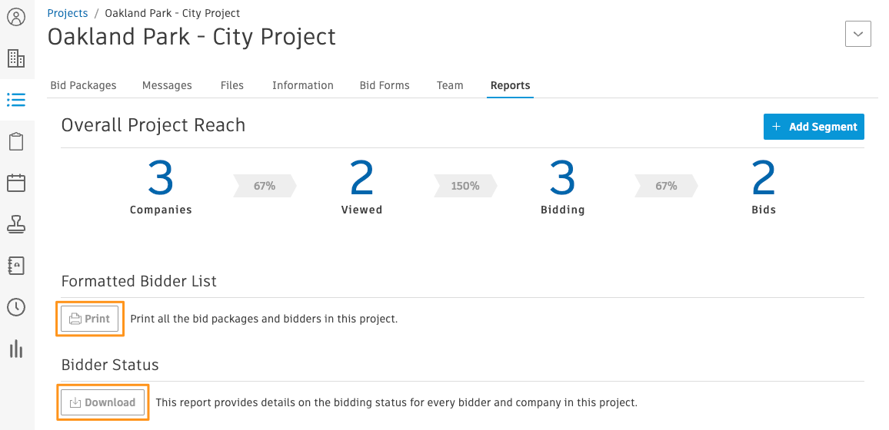Click the Overall Project Reach heading
Image resolution: width=889 pixels, height=430 pixels.
point(153,125)
